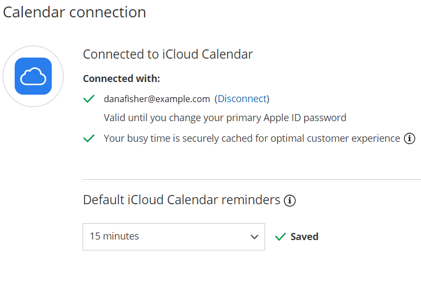Image resolution: width=421 pixels, height=283 pixels.
Task: Click green checkmark next to busy time line
Action: (x=89, y=139)
